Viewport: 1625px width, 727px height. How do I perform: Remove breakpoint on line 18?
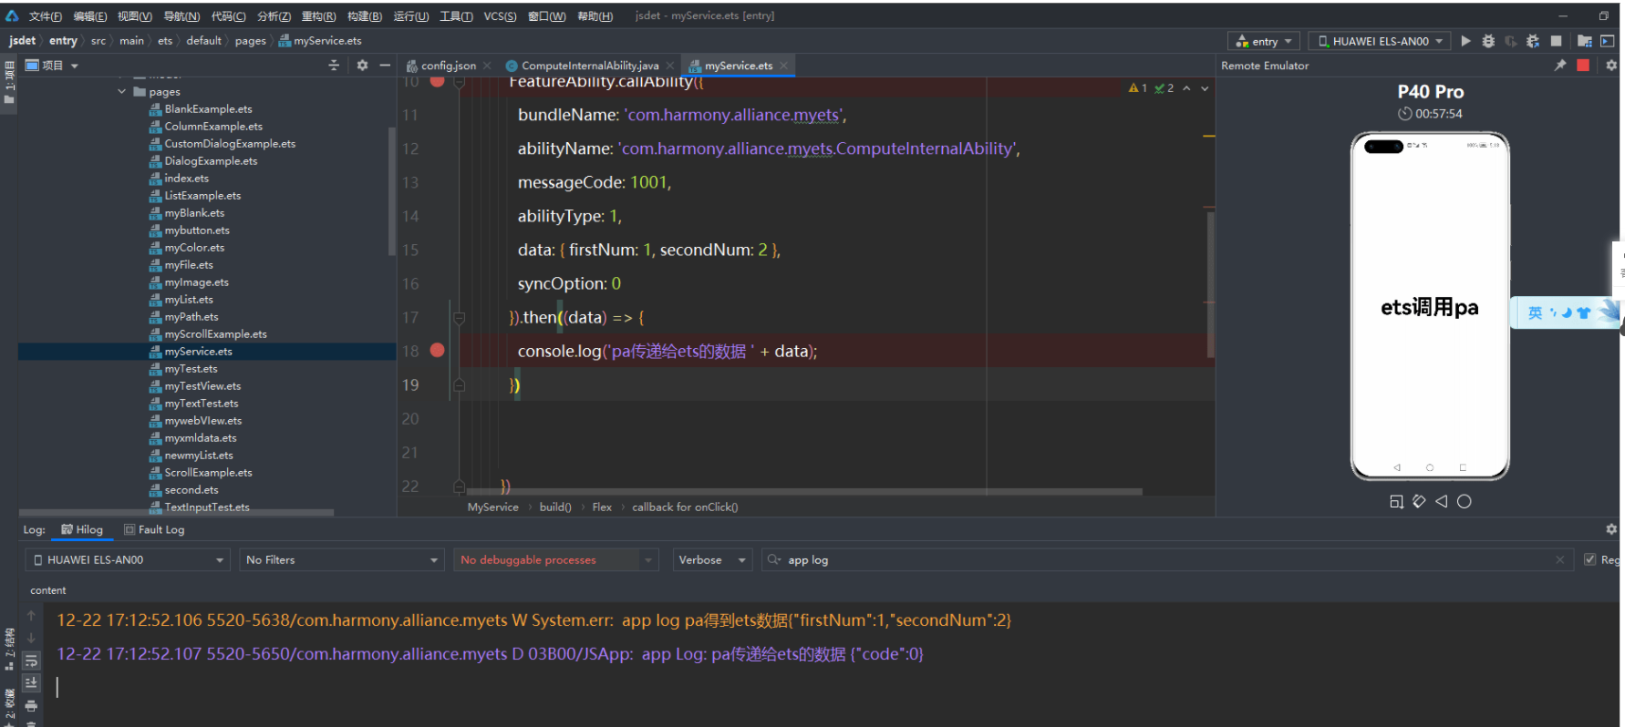[438, 351]
